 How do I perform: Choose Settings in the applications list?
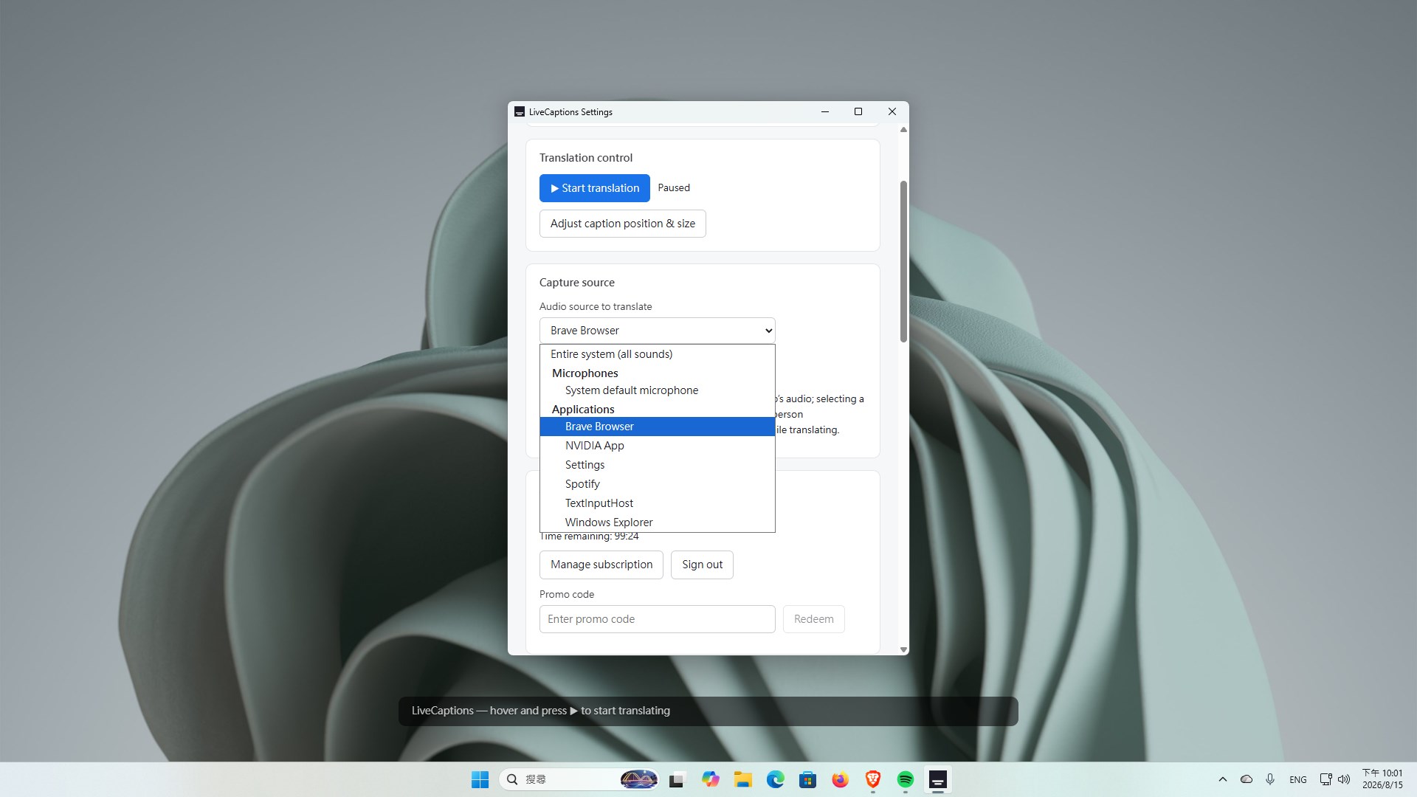point(658,465)
